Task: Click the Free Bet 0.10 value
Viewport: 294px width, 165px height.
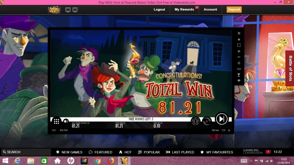Action: pos(157,126)
